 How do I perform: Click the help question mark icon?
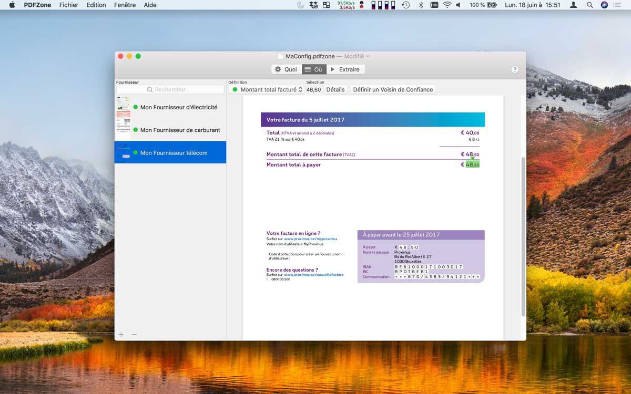click(x=515, y=69)
